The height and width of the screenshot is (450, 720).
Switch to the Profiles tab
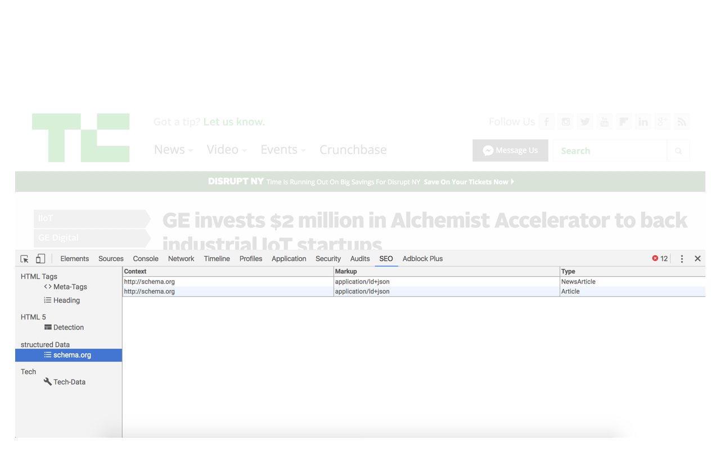click(251, 259)
